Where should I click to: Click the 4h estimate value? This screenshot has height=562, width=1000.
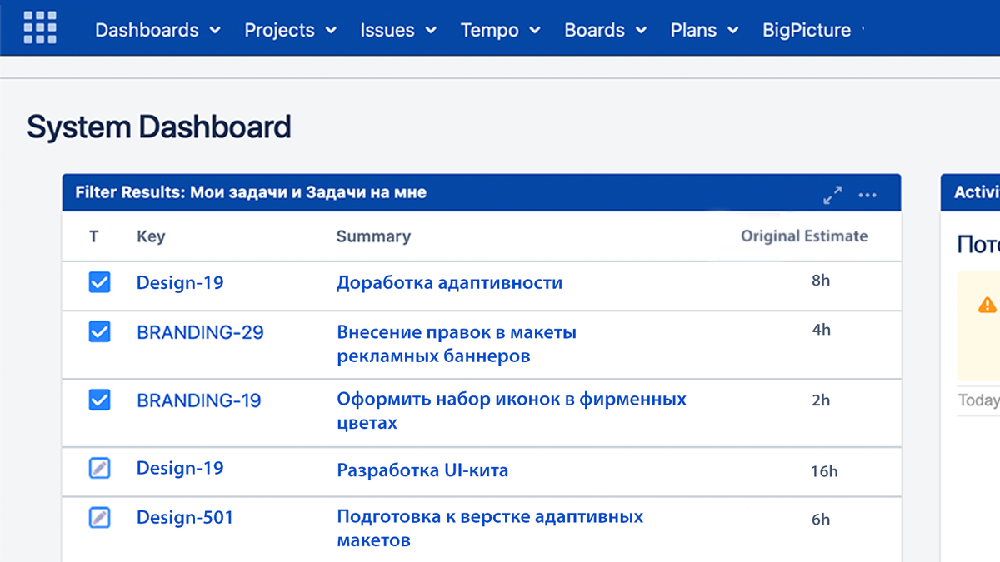click(821, 330)
